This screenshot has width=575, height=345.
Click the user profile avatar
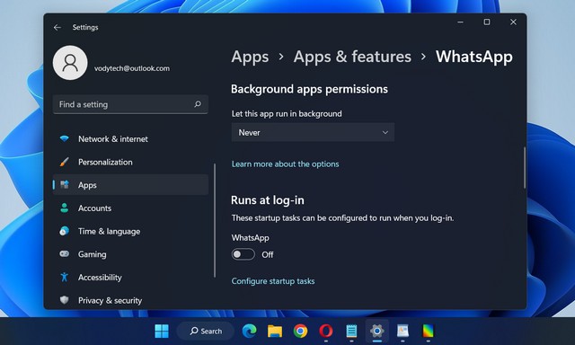coord(70,63)
